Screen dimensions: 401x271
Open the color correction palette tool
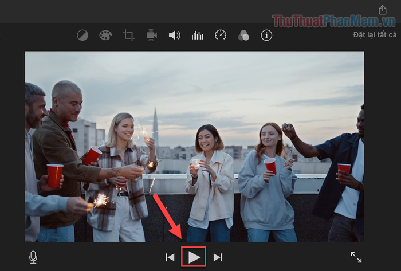pyautogui.click(x=105, y=36)
